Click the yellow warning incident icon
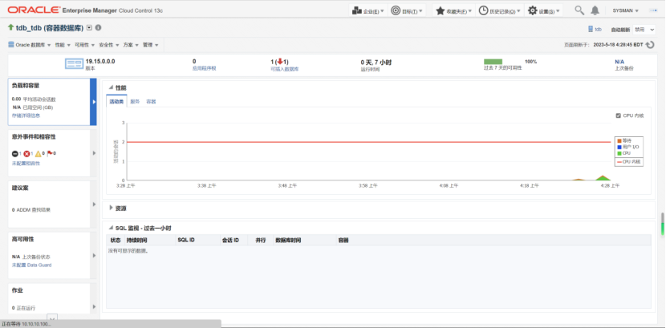The height and width of the screenshot is (328, 666). (38, 154)
